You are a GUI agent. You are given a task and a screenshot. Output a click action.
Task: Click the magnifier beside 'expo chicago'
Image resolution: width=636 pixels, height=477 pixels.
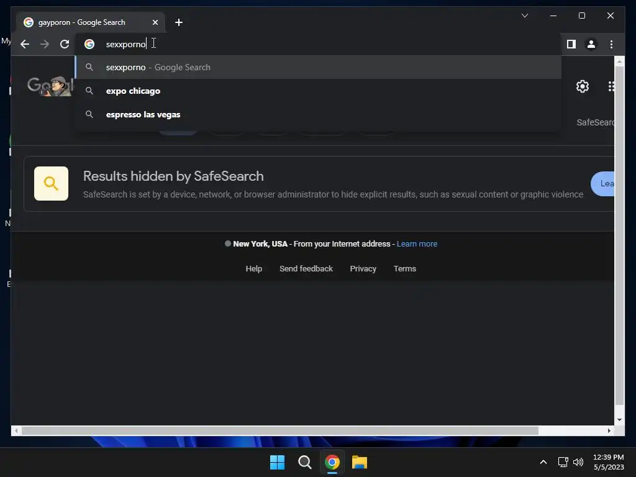pos(89,91)
